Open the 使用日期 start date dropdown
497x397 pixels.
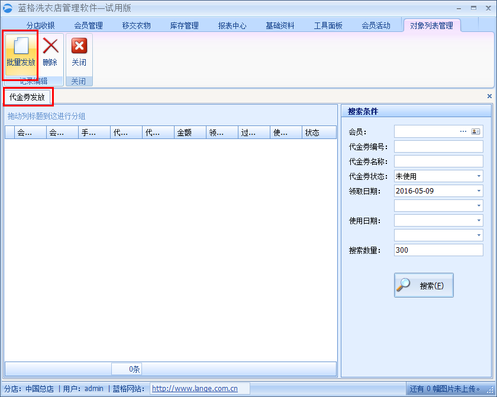tap(479, 221)
